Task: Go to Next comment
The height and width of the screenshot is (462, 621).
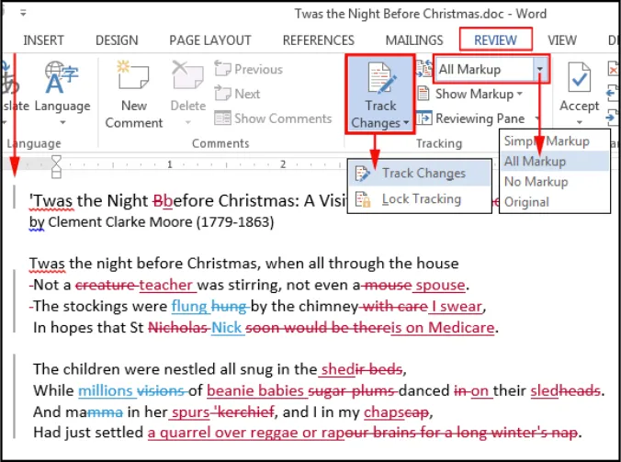Action: pyautogui.click(x=237, y=94)
